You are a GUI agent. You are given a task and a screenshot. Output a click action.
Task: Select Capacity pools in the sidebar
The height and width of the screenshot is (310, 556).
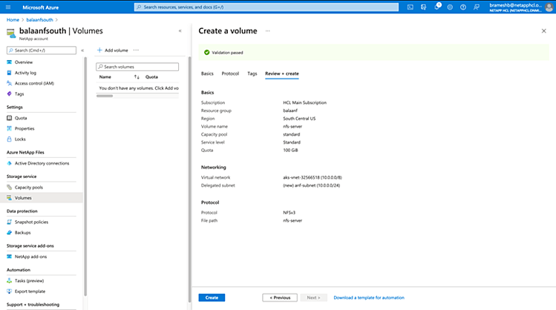29,187
